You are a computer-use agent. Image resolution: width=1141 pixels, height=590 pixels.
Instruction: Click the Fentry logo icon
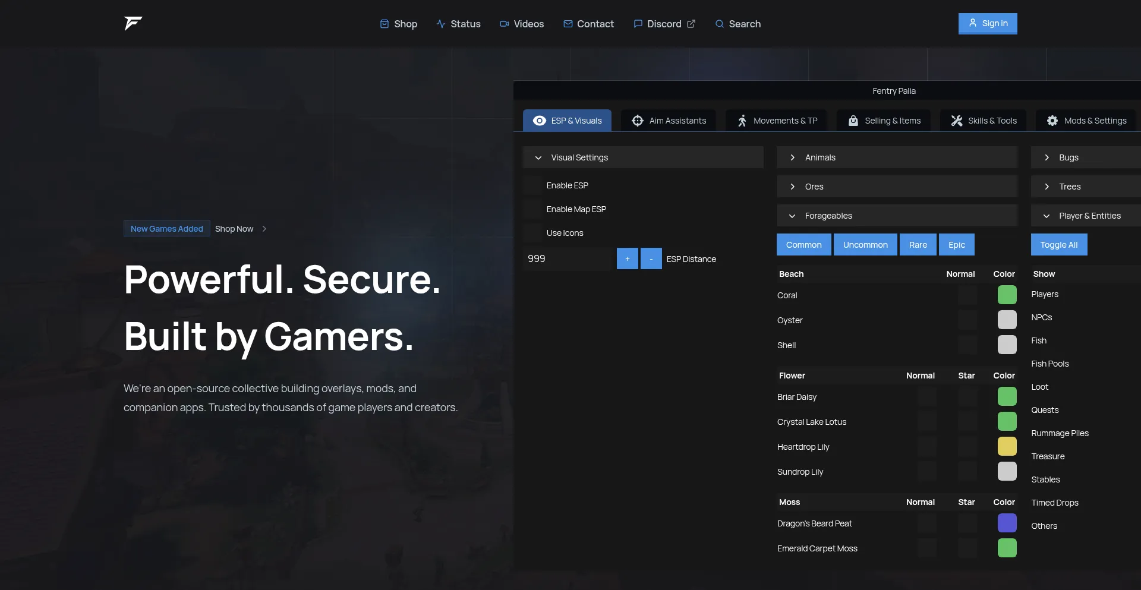(x=133, y=23)
